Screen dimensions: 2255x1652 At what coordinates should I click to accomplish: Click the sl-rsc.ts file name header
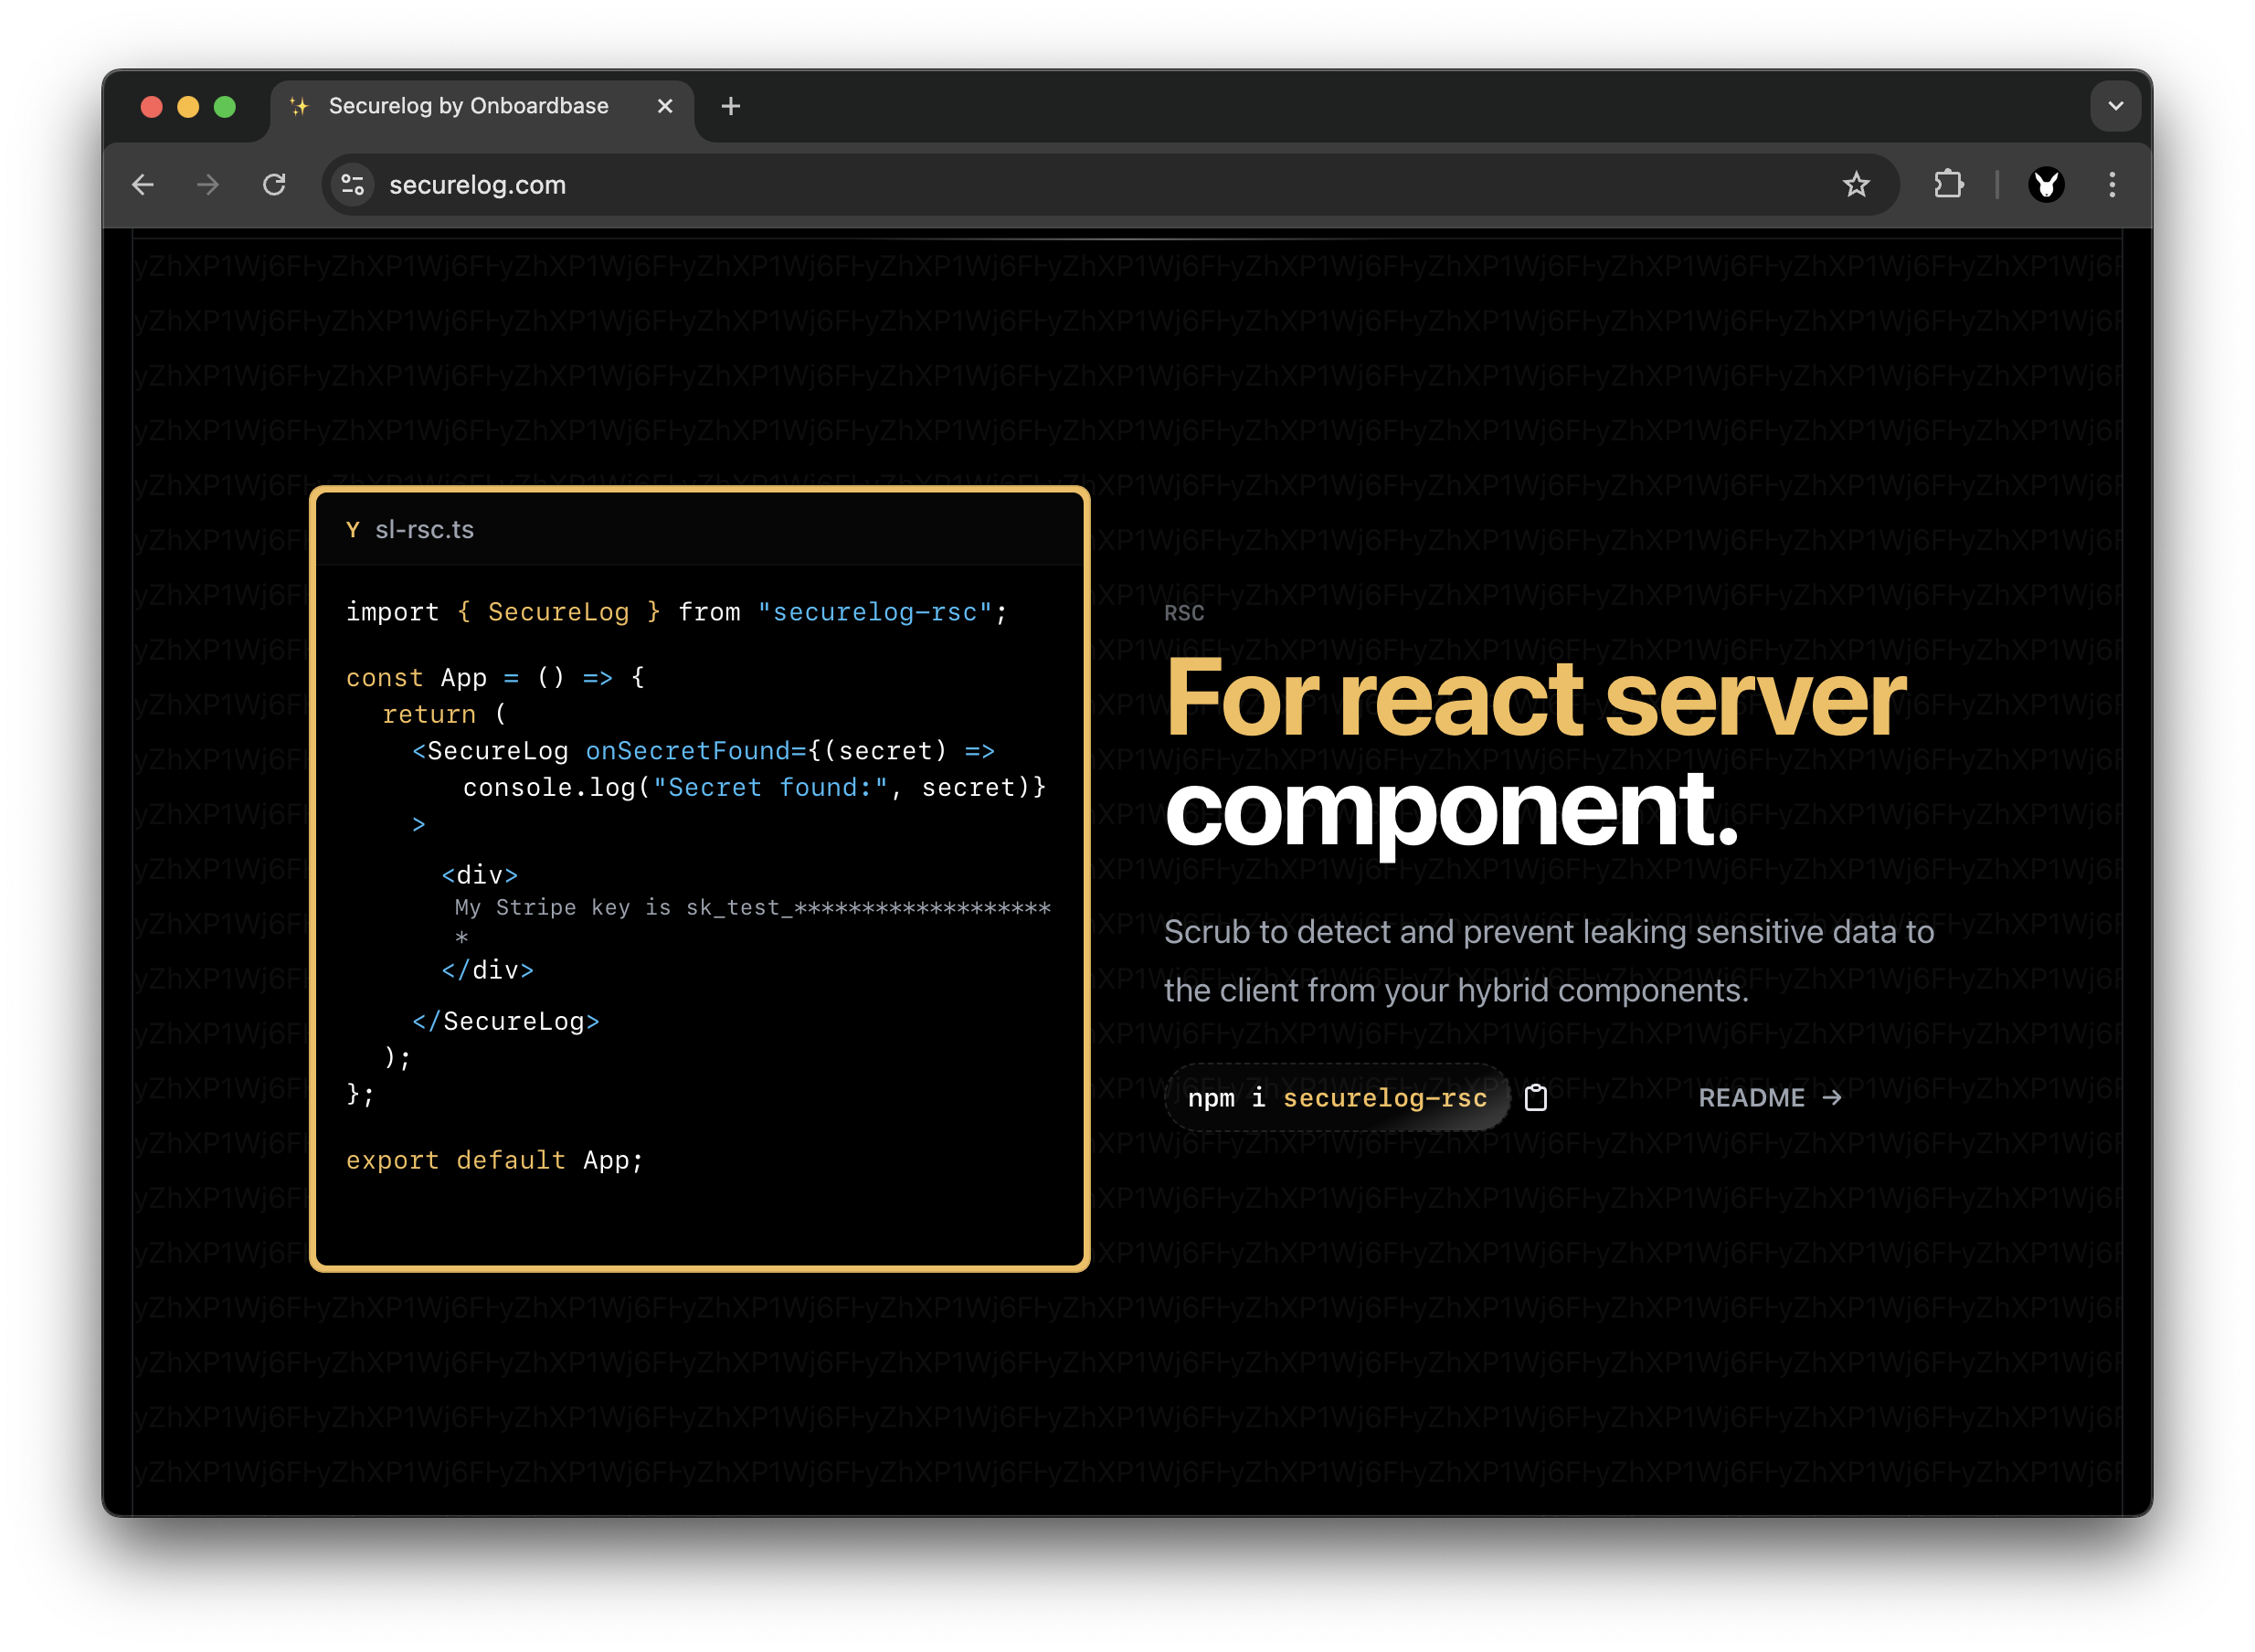tap(424, 530)
